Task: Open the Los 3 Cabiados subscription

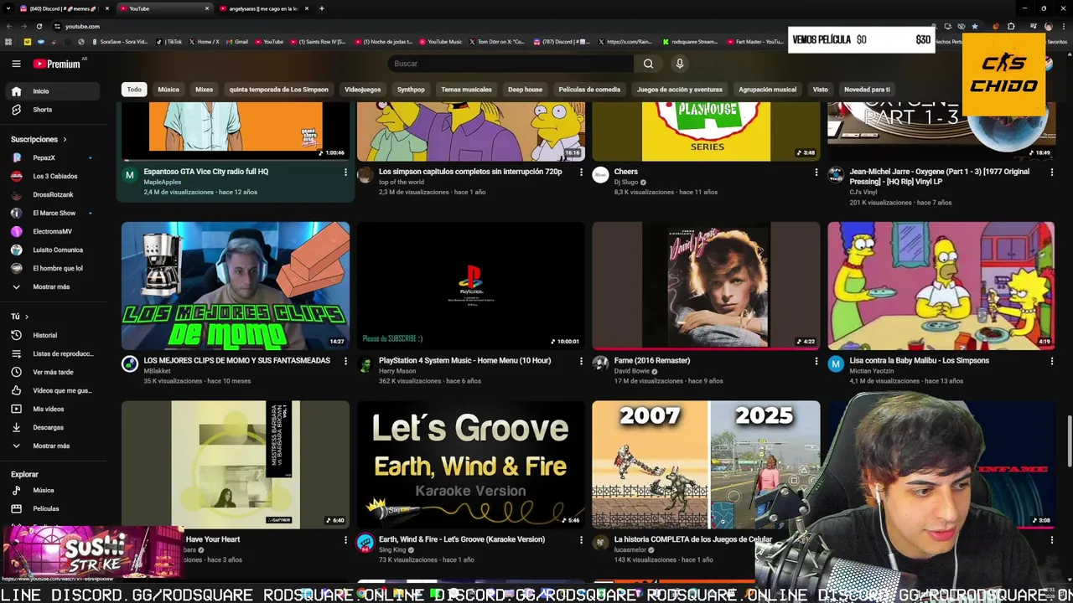Action: pyautogui.click(x=54, y=176)
